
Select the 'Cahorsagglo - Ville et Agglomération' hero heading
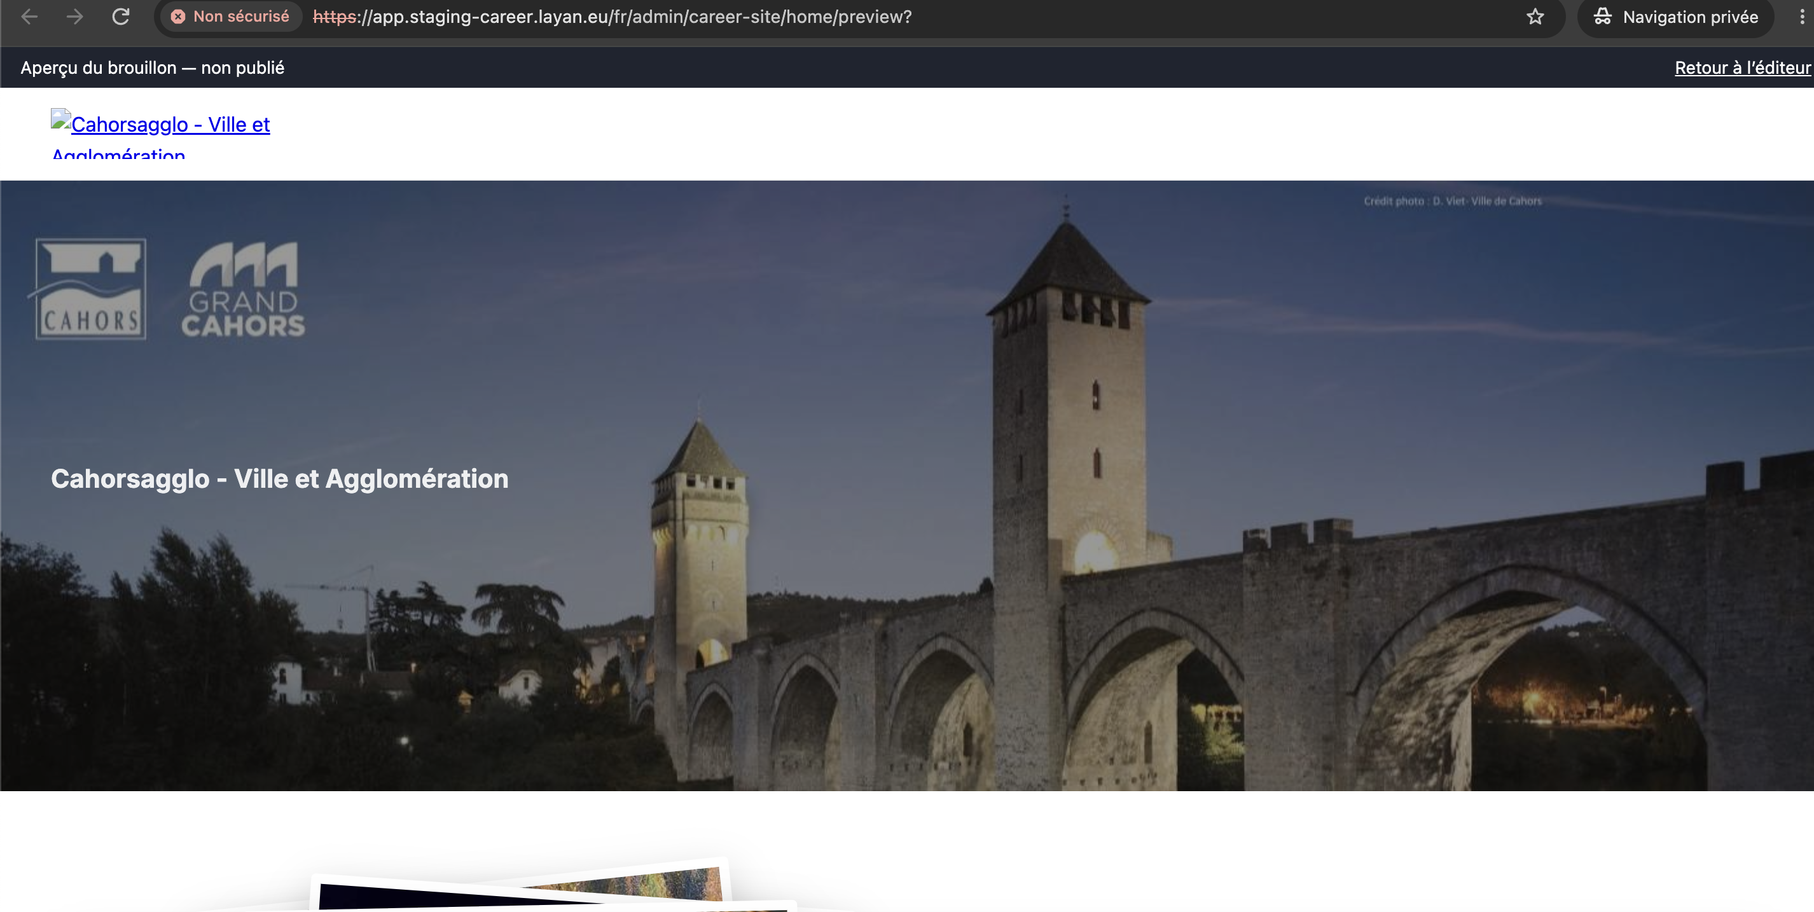coord(280,479)
